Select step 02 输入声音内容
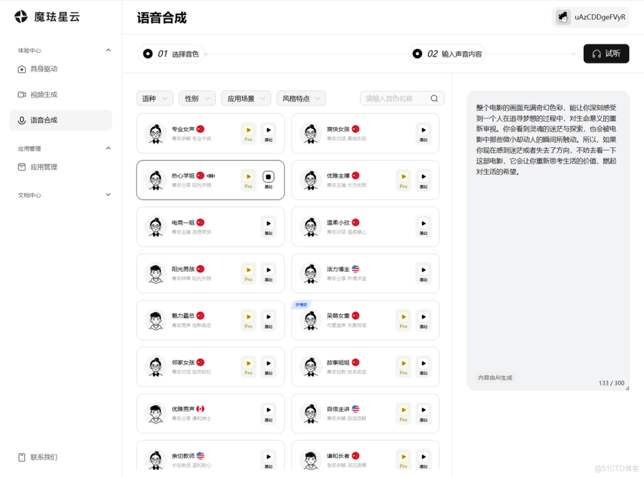 coord(447,53)
